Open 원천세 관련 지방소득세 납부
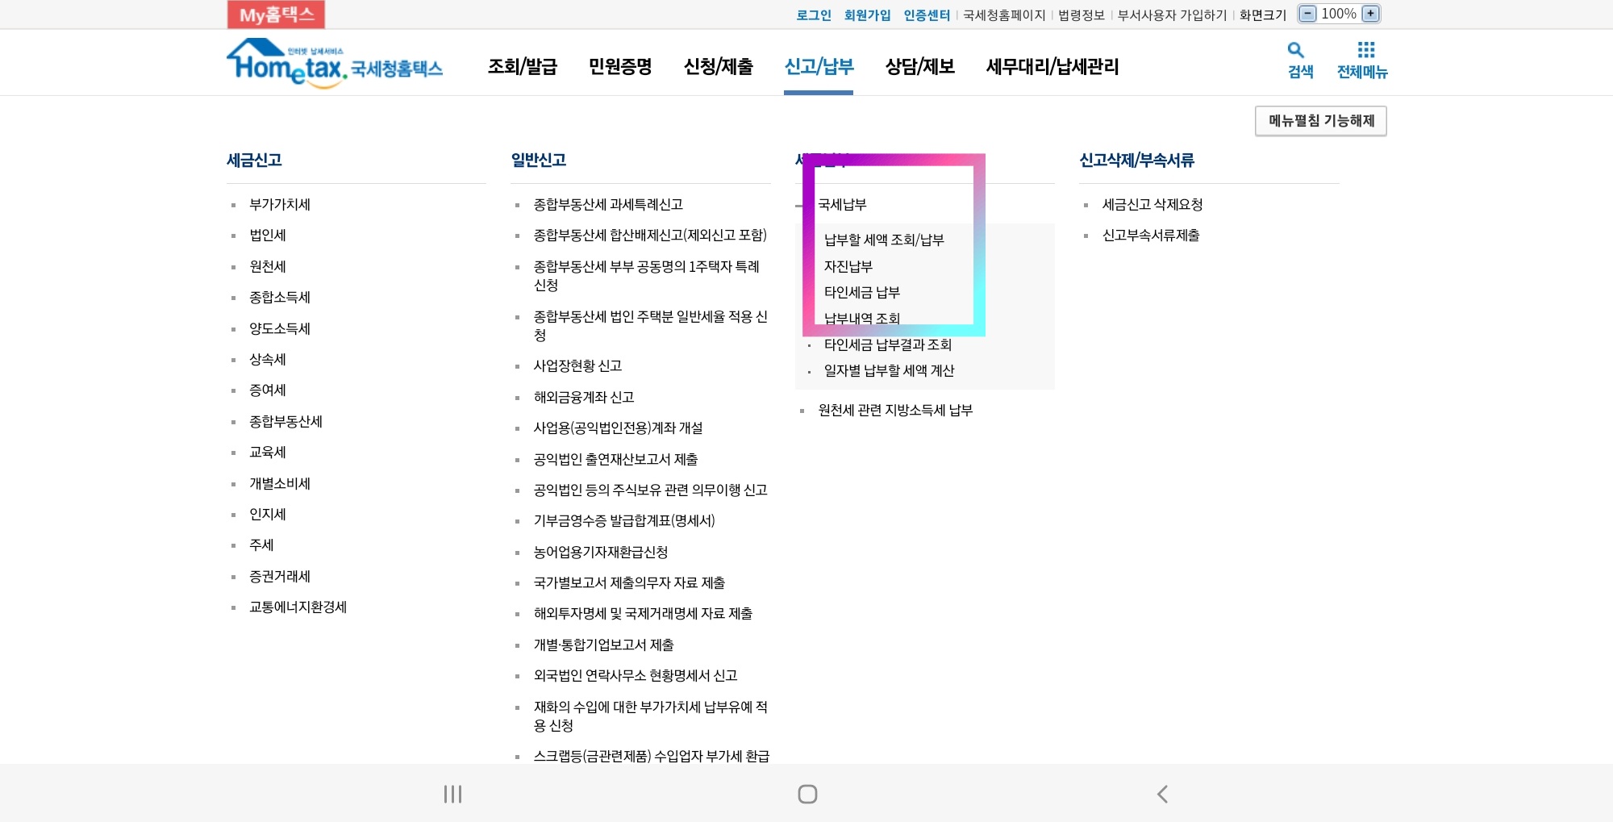 (x=895, y=410)
